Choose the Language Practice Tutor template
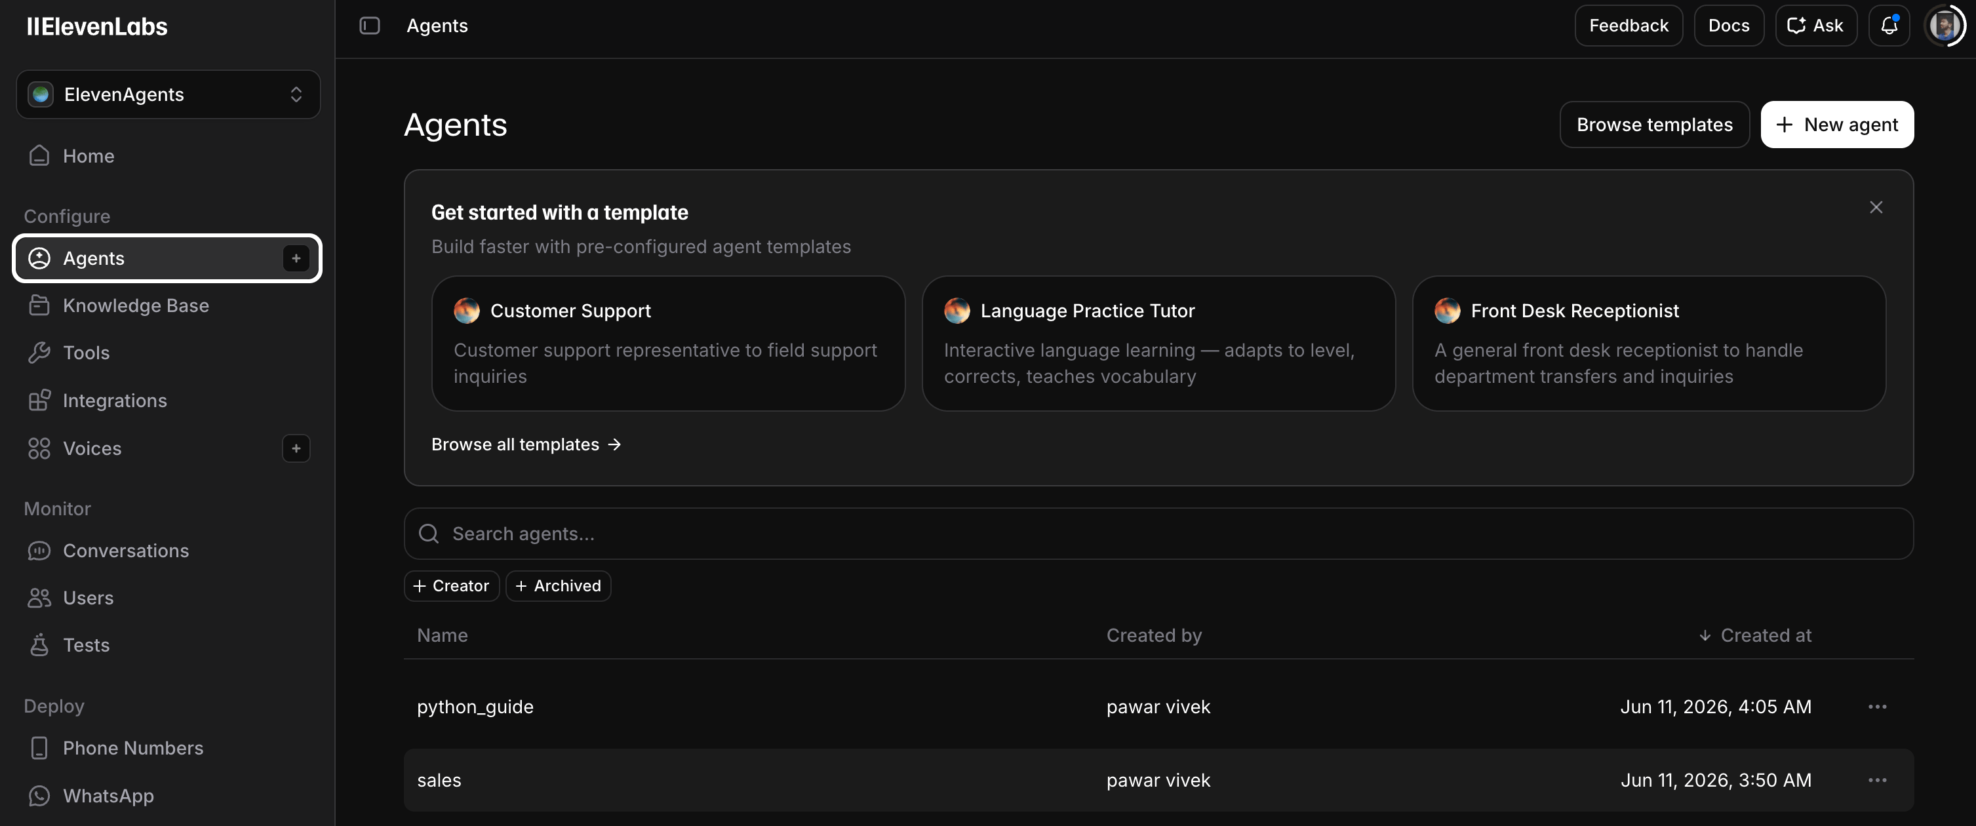1976x826 pixels. pos(1158,344)
